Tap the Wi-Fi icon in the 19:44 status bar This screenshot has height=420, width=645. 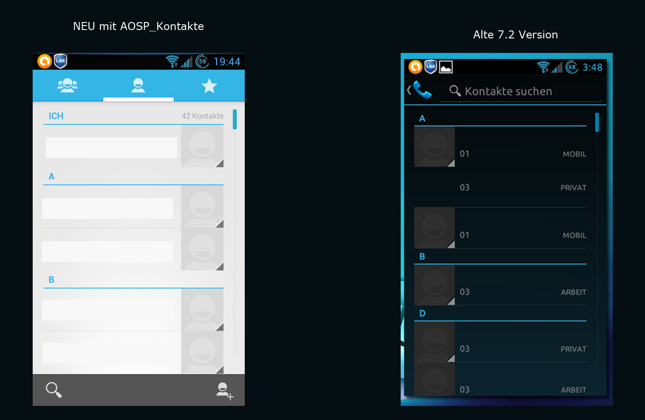point(172,61)
